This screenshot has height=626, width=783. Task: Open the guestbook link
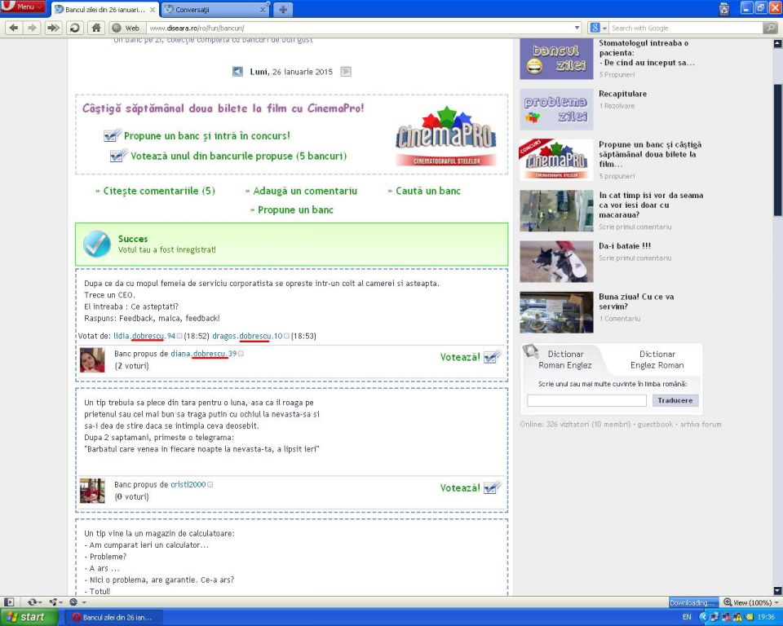click(655, 425)
